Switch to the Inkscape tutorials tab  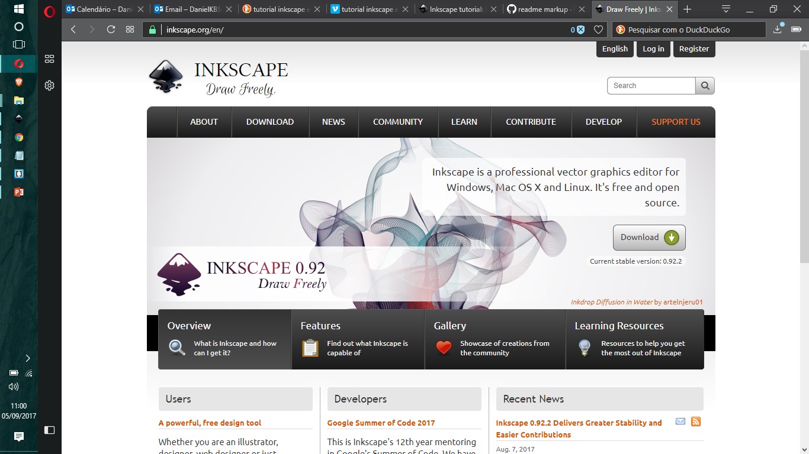(458, 9)
